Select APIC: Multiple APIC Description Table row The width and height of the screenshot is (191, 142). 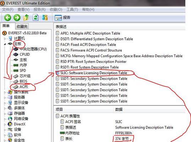[x=90, y=33]
